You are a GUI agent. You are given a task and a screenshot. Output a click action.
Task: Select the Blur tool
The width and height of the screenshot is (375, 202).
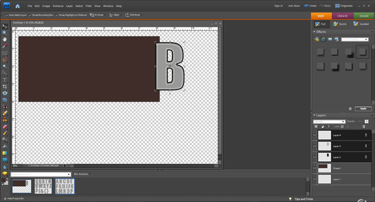[4, 167]
